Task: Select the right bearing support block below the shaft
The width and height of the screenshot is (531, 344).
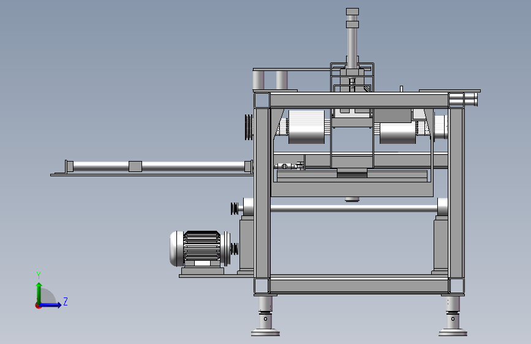Action: tap(441, 245)
